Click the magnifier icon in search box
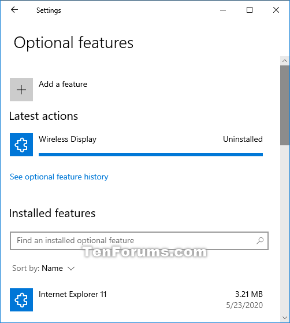290x323 pixels. [x=260, y=241]
